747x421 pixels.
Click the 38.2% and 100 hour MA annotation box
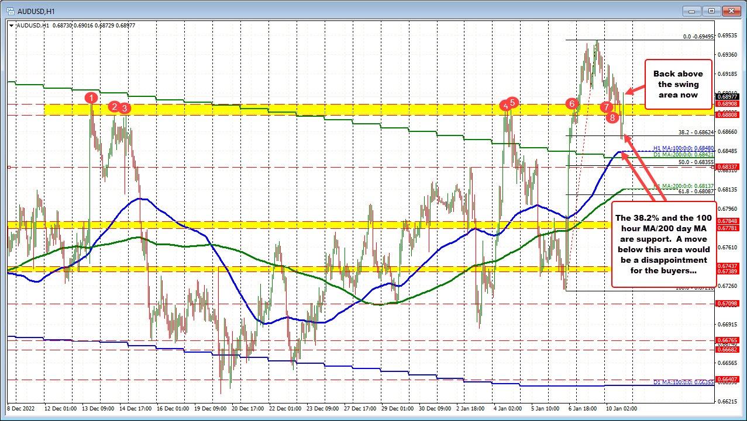(x=663, y=243)
